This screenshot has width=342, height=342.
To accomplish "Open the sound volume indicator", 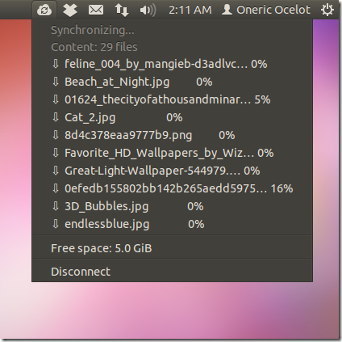I will pos(148,11).
